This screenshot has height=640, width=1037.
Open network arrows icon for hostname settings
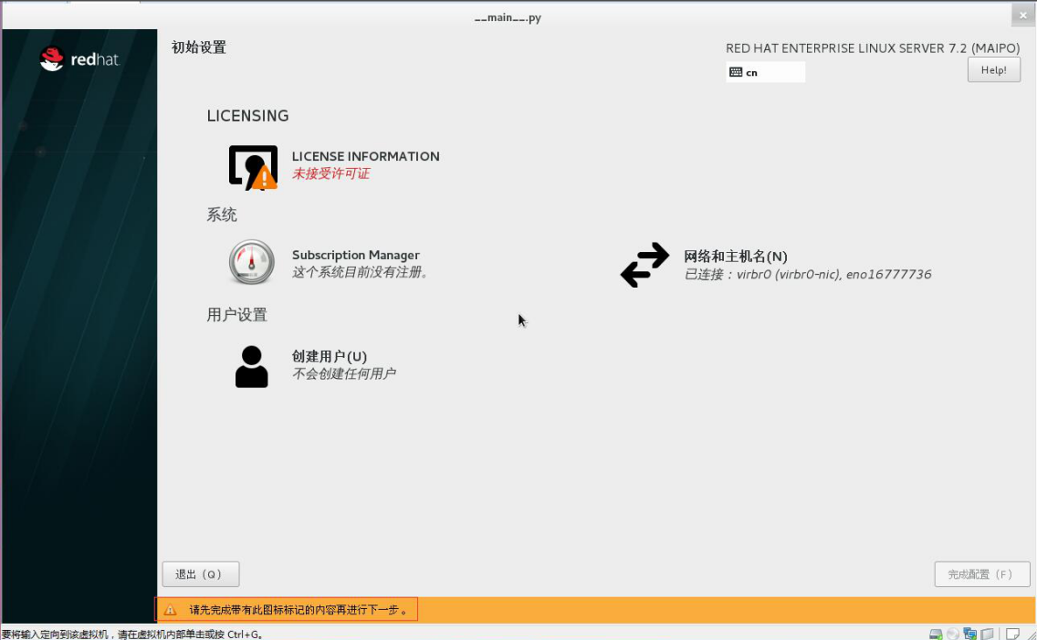[x=644, y=265]
